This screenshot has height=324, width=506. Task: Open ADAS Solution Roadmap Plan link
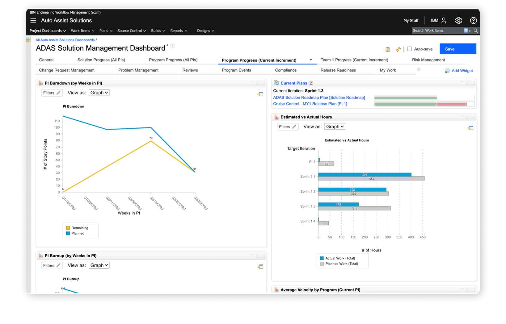[x=319, y=98]
